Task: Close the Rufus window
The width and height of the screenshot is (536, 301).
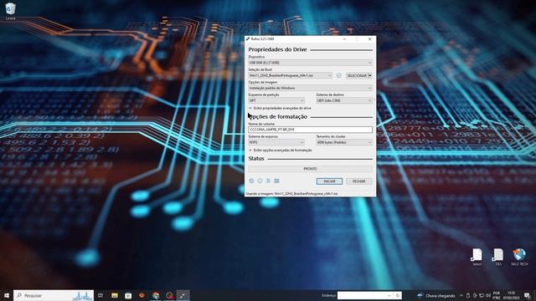Action: pyautogui.click(x=370, y=39)
